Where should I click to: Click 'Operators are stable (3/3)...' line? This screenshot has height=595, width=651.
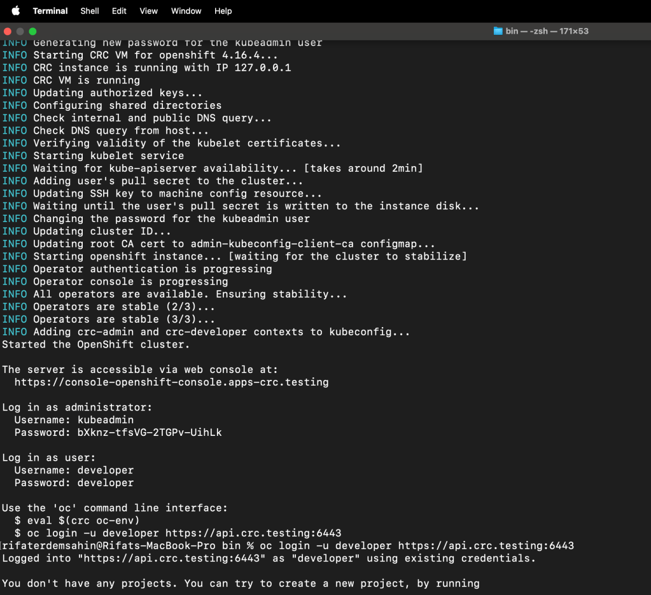(x=108, y=319)
